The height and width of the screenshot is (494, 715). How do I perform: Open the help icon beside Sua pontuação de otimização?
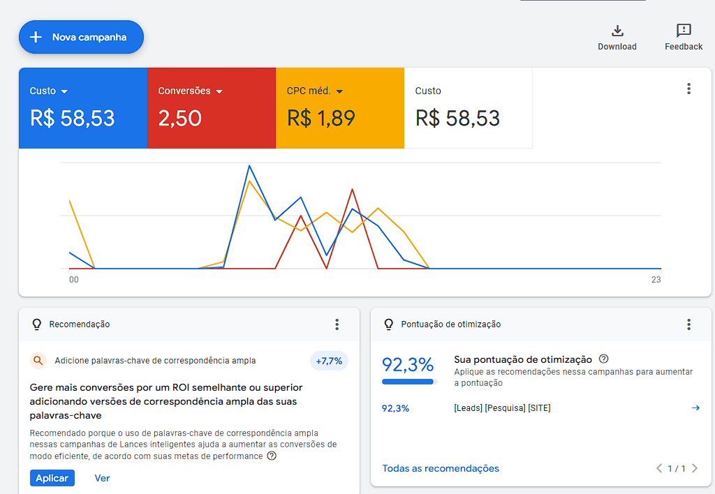[603, 359]
